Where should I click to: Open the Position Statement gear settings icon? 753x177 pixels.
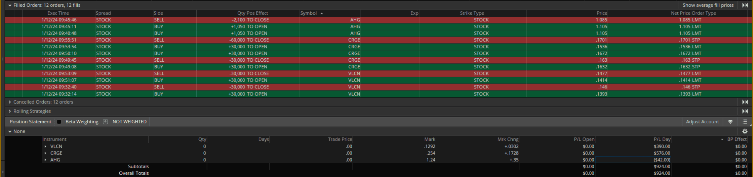745,131
